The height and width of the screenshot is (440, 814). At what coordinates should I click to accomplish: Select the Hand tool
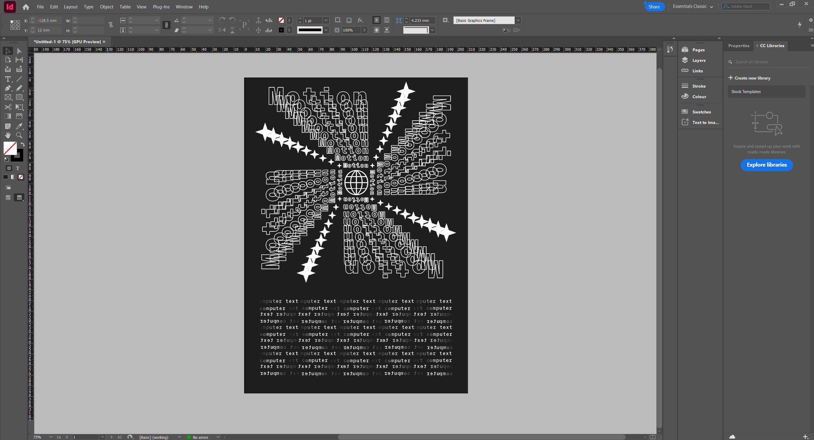click(x=8, y=135)
